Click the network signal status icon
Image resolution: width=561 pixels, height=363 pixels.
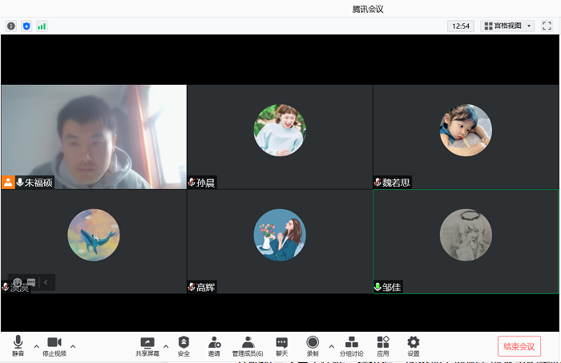pos(42,26)
